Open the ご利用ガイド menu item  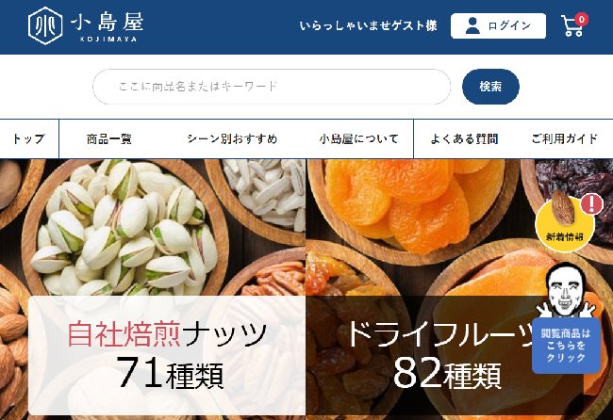tap(564, 139)
